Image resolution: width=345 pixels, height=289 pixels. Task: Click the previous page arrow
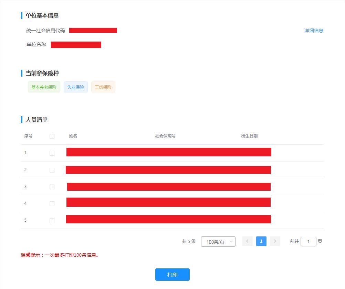point(247,241)
